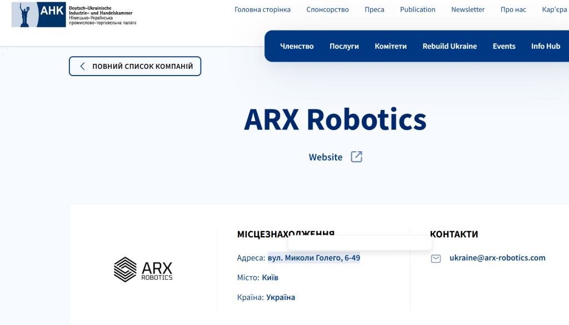569x325 pixels.
Task: Open the Rebuild Ukraine section
Action: coord(450,46)
